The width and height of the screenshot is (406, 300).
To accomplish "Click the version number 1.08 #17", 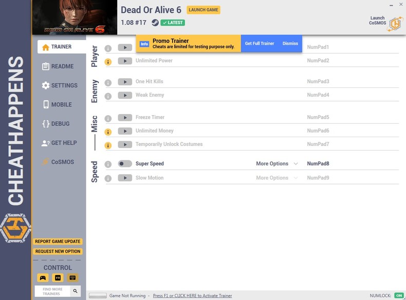I will pyautogui.click(x=134, y=23).
